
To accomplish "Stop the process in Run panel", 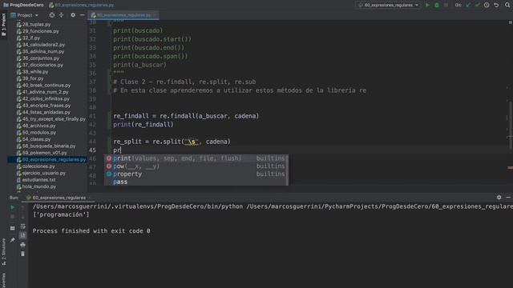I will [x=13, y=217].
